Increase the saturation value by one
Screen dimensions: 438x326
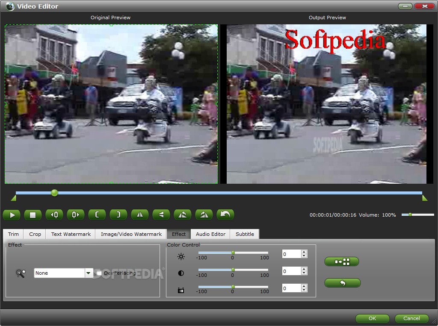click(x=304, y=286)
